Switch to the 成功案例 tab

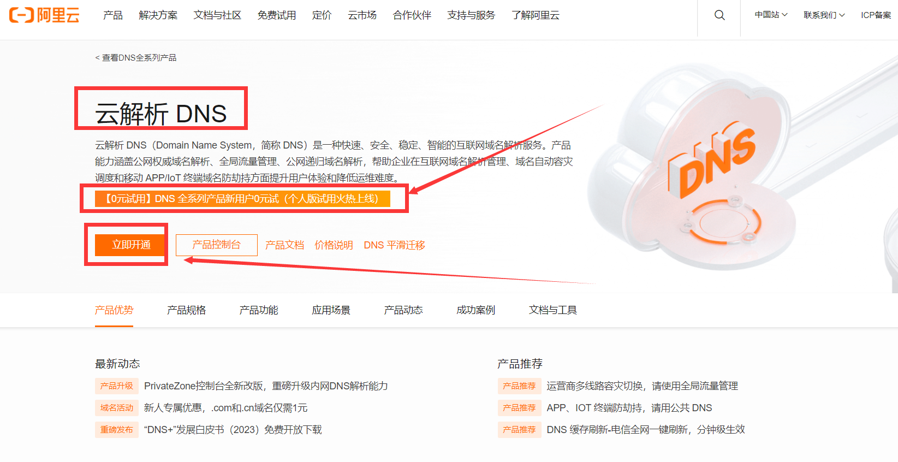(x=476, y=310)
